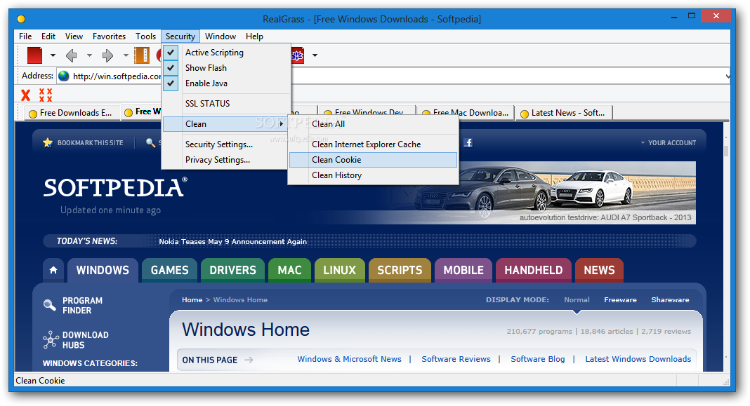Open the Tools menu
The width and height of the screenshot is (750, 406).
pos(145,36)
